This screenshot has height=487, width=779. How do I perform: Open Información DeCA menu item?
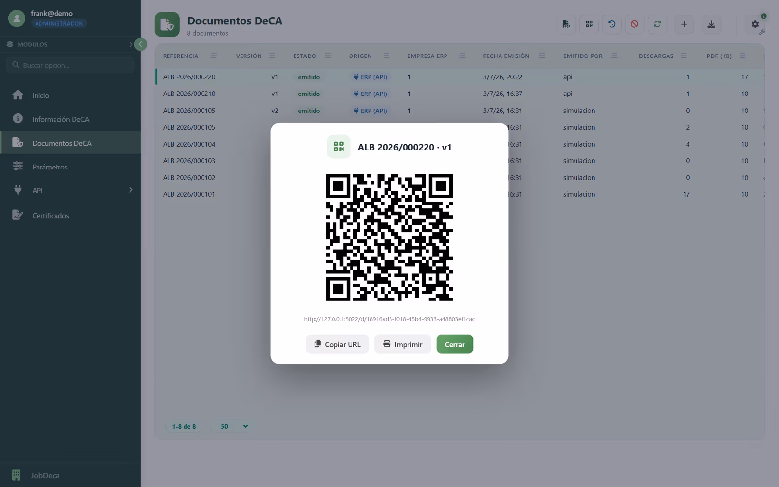(70, 119)
